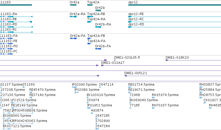The width and height of the screenshot is (221, 130).
Task: Click the Tsp42A-RB transcript glyph
Action: point(90,17)
